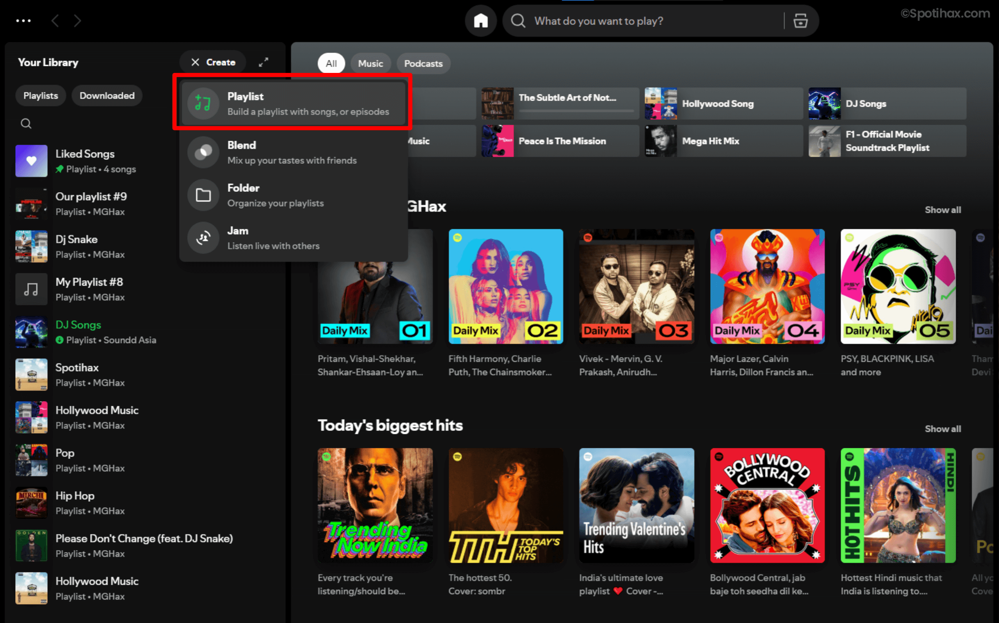The width and height of the screenshot is (999, 623).
Task: Open Hip Hop playlist in library
Action: pyautogui.click(x=144, y=503)
